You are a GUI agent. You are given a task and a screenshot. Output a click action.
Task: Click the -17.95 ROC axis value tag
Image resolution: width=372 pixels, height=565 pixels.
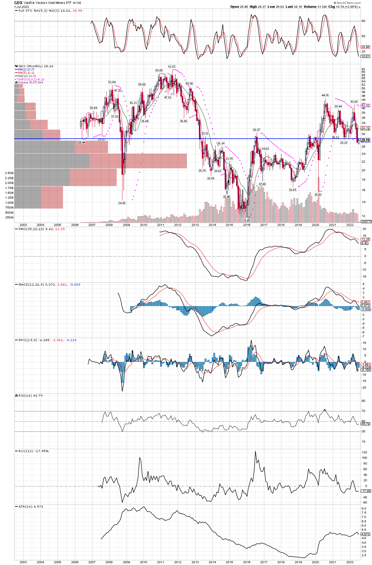366,491
